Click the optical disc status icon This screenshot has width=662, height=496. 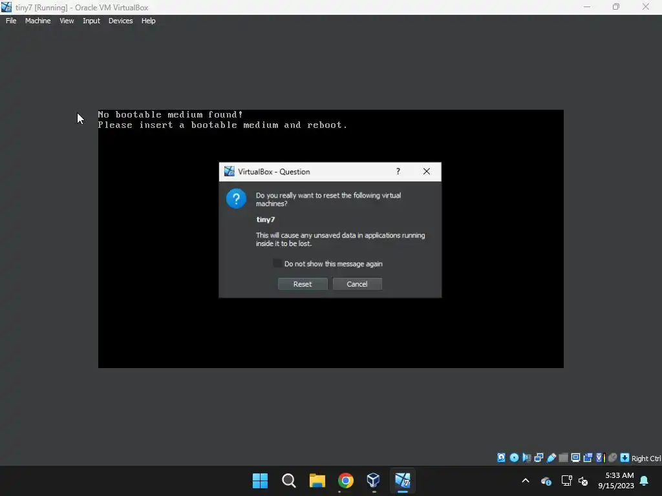(514, 458)
